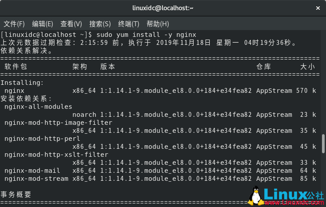Click the command text sudo yum install -y nginx
The image size is (326, 207).
pos(146,35)
